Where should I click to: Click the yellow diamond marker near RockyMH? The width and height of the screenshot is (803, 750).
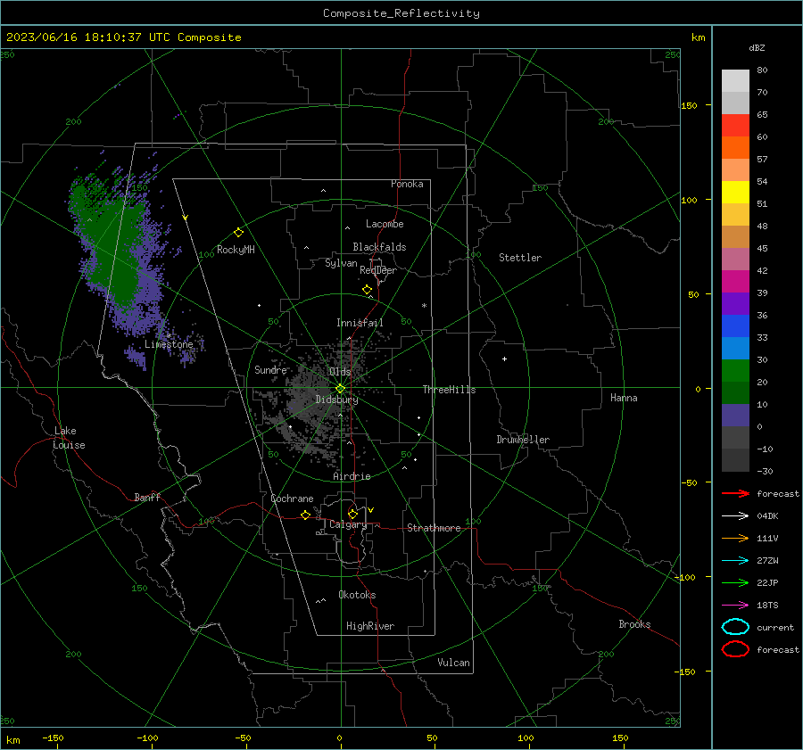[x=238, y=233]
